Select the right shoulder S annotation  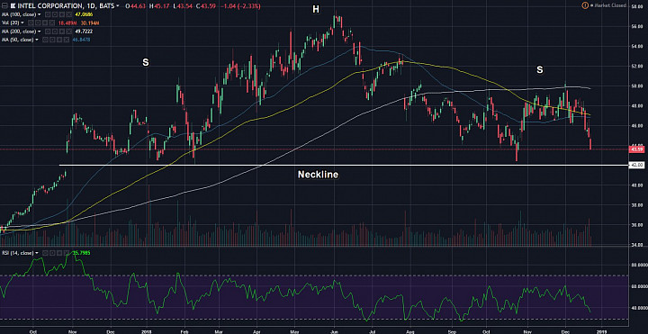point(540,70)
